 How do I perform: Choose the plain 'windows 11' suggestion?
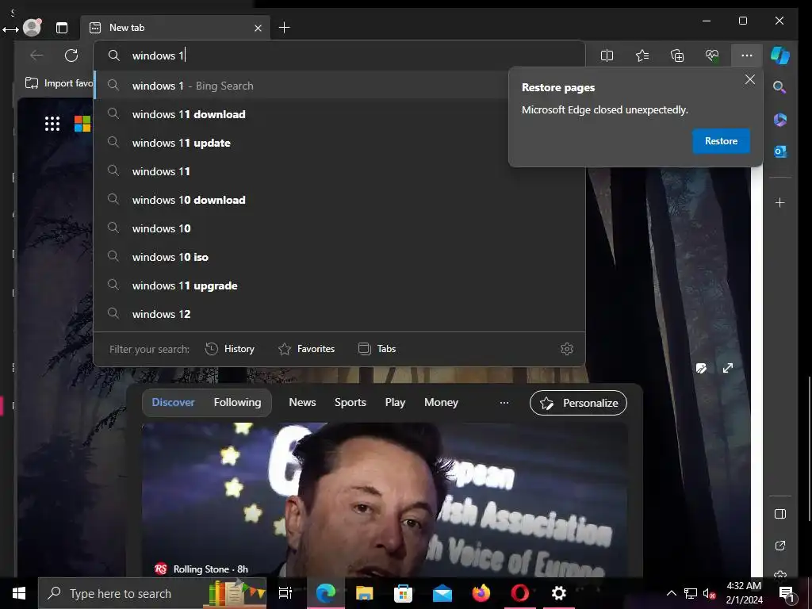coord(339,171)
